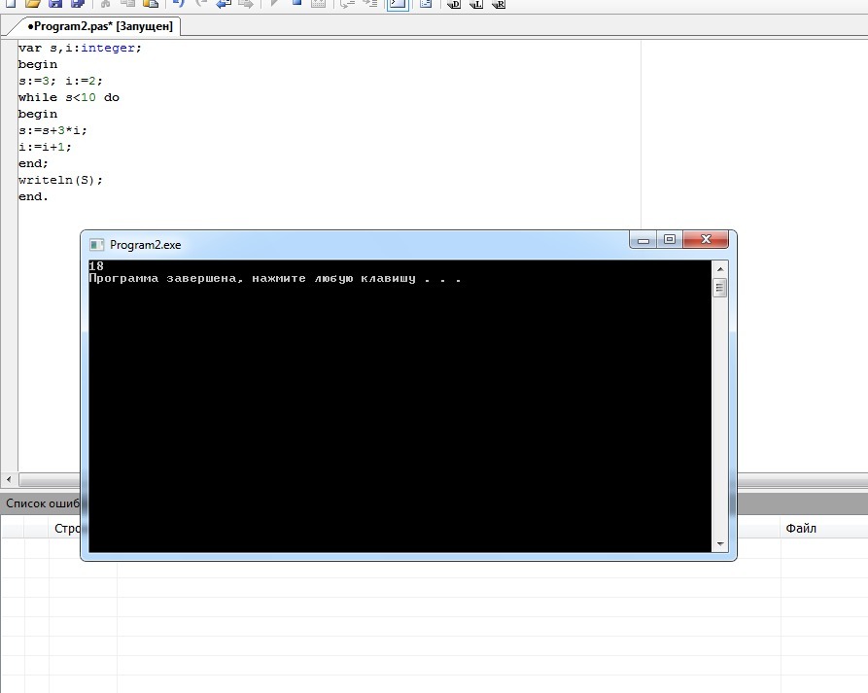The width and height of the screenshot is (868, 693).
Task: Click the line 'i:=i+1;'
Action: [45, 147]
